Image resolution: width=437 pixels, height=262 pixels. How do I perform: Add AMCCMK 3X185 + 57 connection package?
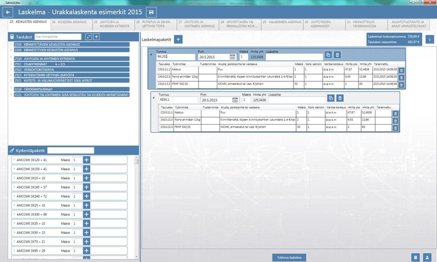(87, 187)
